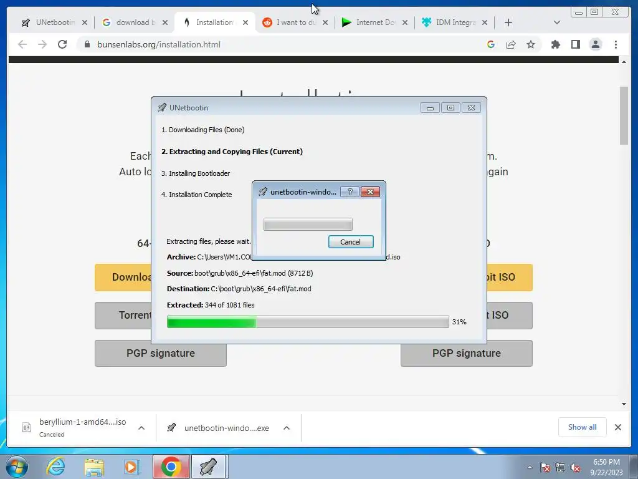Screen dimensions: 638x479
Task: Close the Reddit tab
Action: [325, 23]
